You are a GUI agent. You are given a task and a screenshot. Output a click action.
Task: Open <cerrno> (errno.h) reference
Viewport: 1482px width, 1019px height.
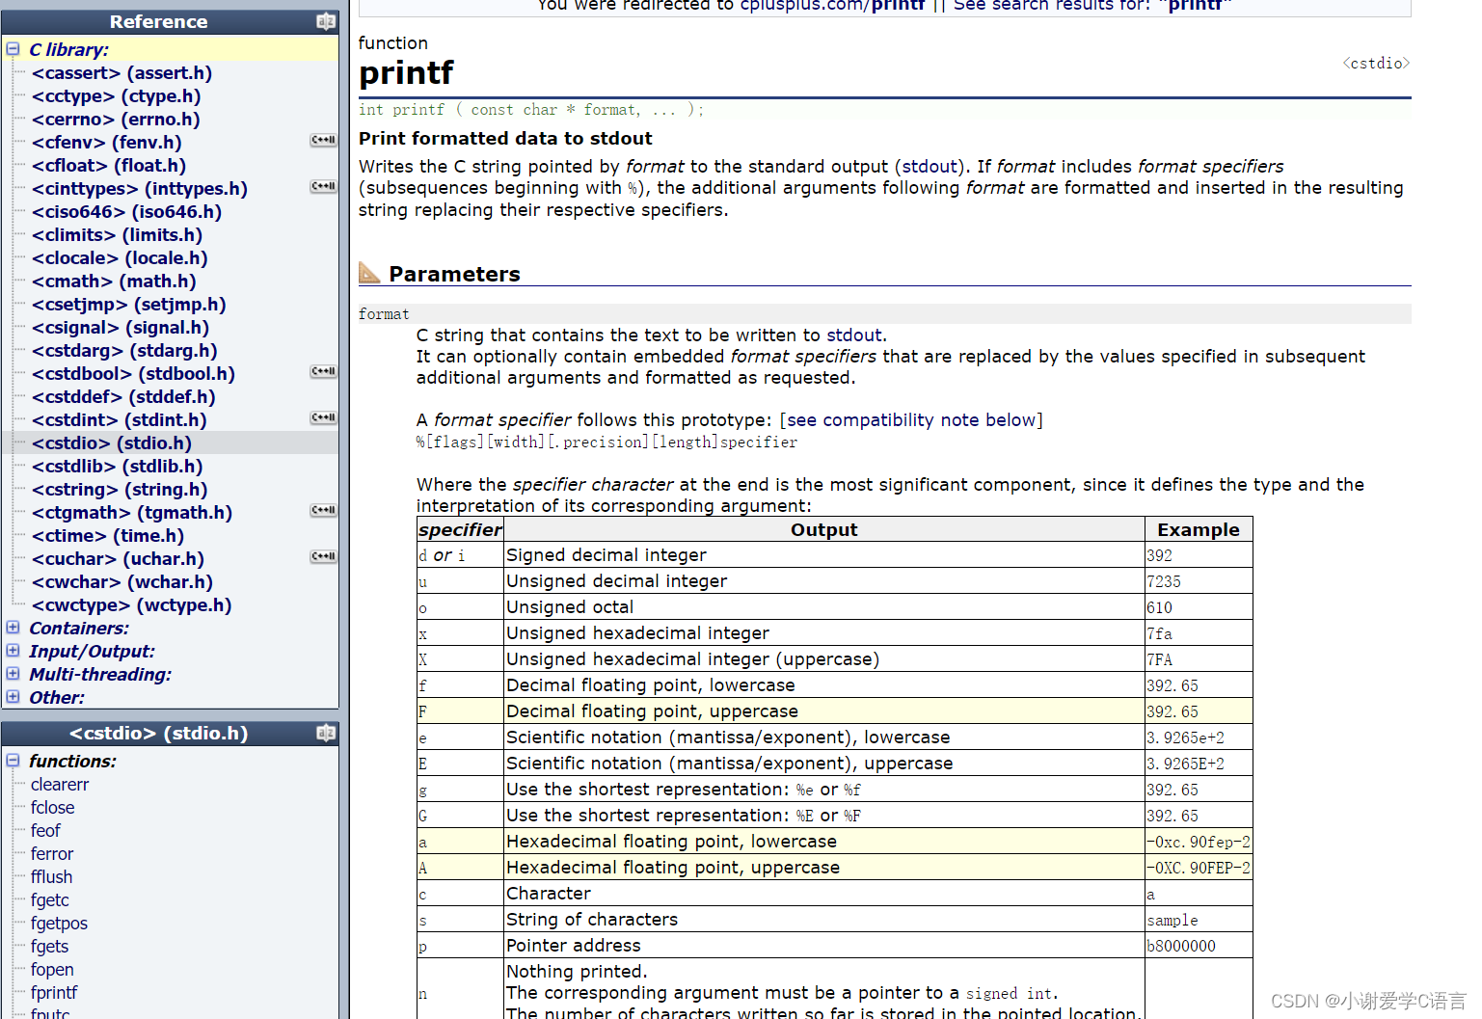coord(116,120)
